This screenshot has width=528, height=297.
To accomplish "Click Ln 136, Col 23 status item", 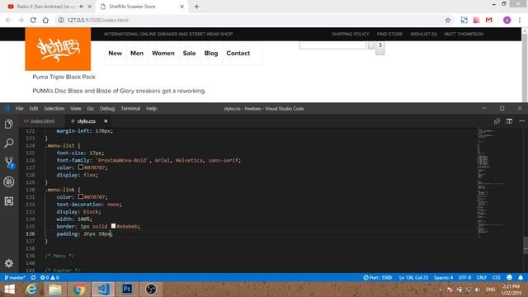I will 413,277.
